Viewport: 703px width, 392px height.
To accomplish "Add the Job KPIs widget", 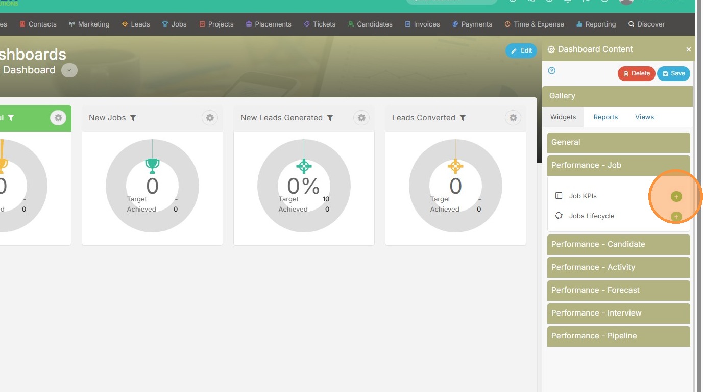I will pyautogui.click(x=676, y=196).
